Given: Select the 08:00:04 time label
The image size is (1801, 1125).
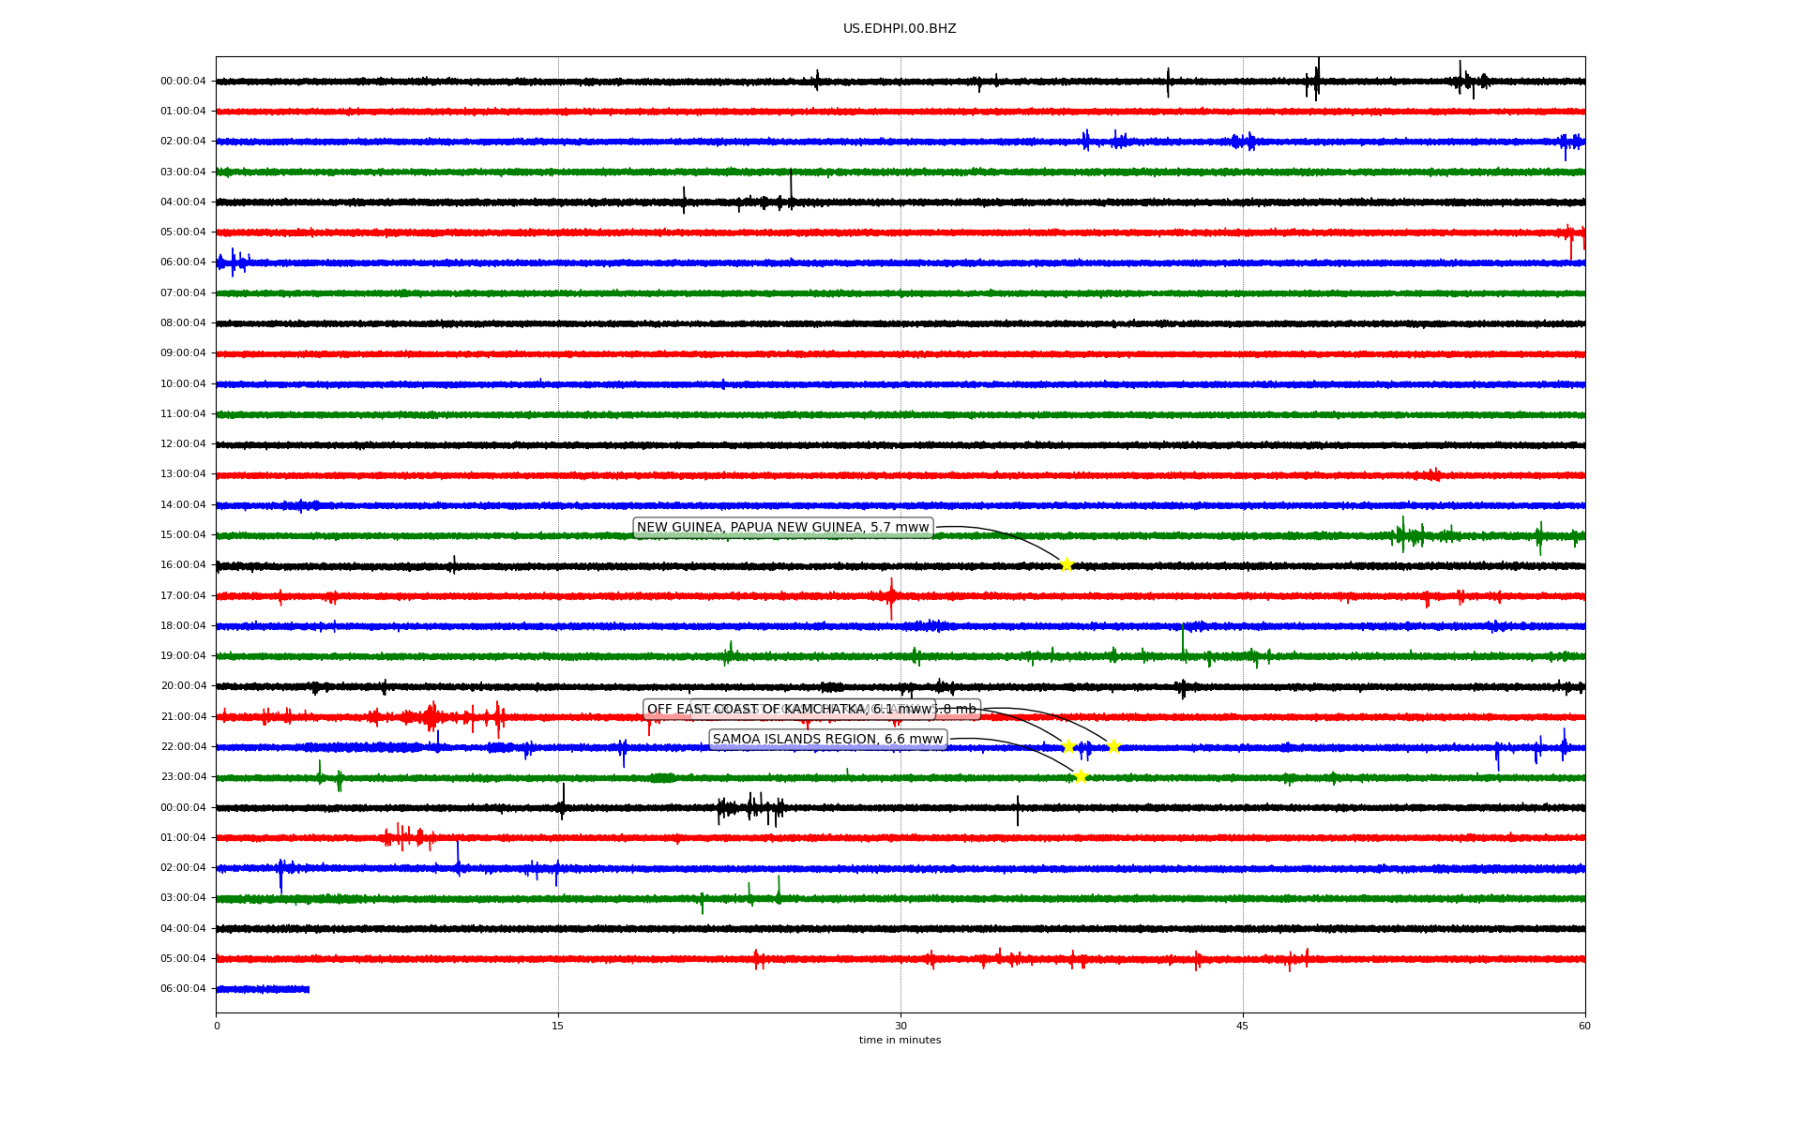Looking at the screenshot, I should (183, 323).
